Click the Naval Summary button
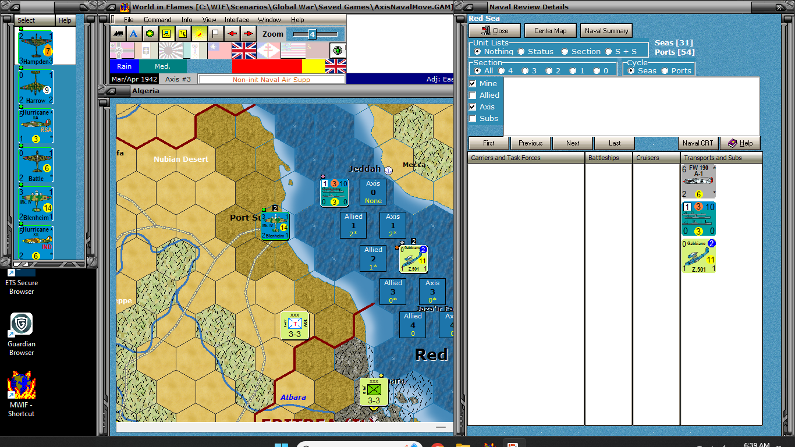 click(606, 31)
